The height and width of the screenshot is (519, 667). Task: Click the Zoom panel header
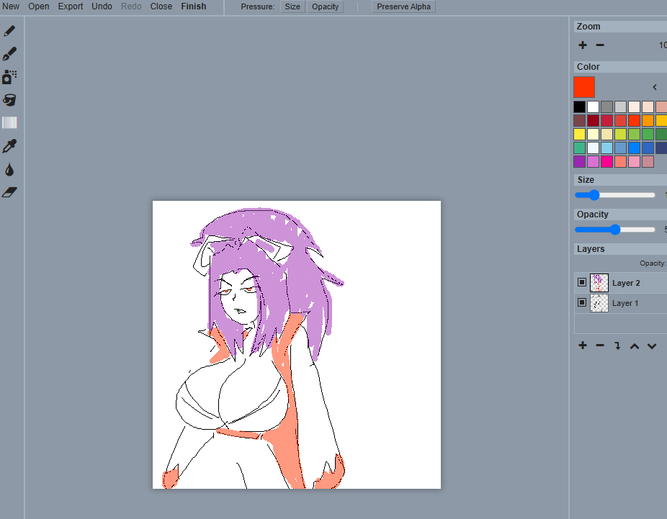pyautogui.click(x=620, y=27)
